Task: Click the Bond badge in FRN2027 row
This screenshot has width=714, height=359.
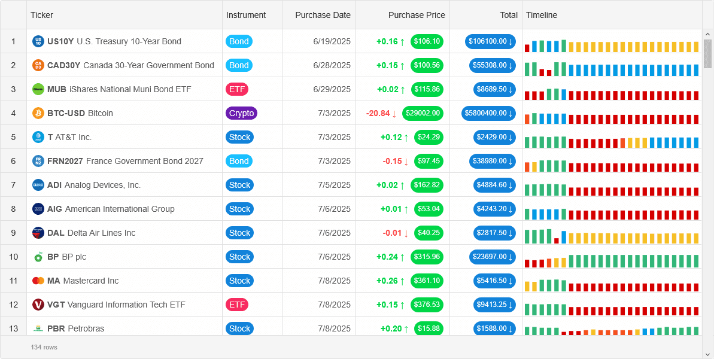Action: pyautogui.click(x=239, y=161)
